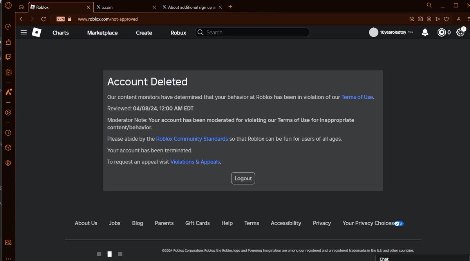Open the briefcase icon in Opera sidebar
This screenshot has height=261, width=470.
[8, 42]
